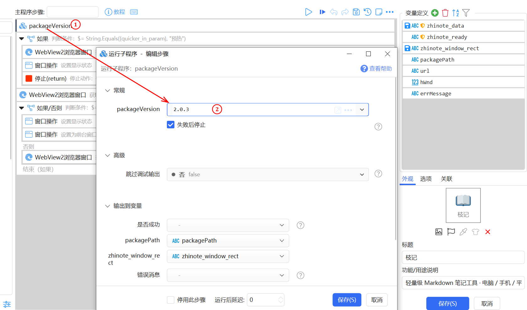Undo the last edit in the step toolbar
The width and height of the screenshot is (527, 310).
(x=334, y=12)
